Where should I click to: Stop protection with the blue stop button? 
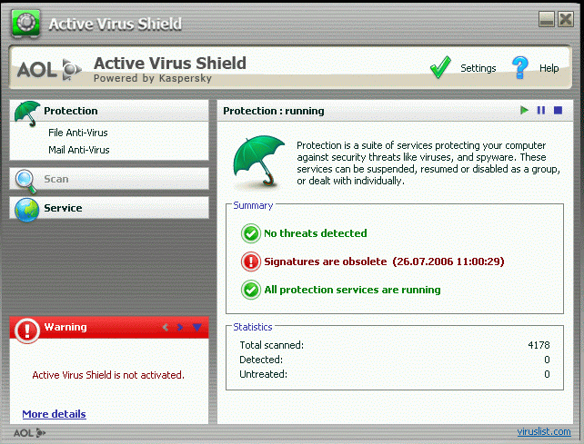[x=558, y=111]
